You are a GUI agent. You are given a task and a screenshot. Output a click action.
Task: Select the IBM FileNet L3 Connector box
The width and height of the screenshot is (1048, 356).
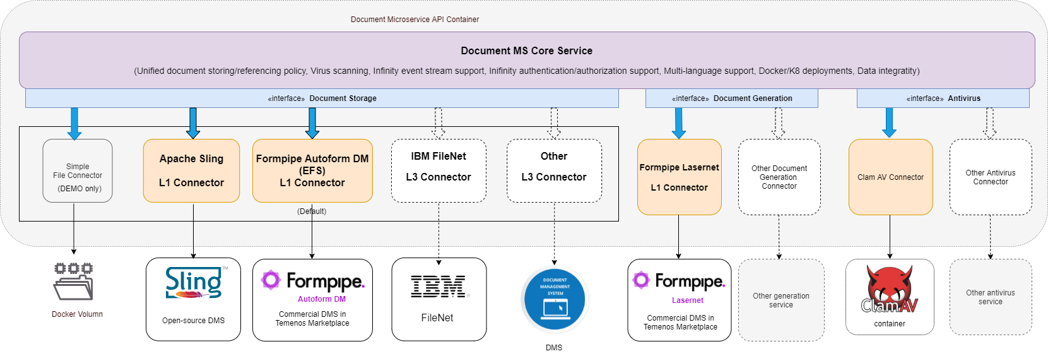pyautogui.click(x=439, y=171)
